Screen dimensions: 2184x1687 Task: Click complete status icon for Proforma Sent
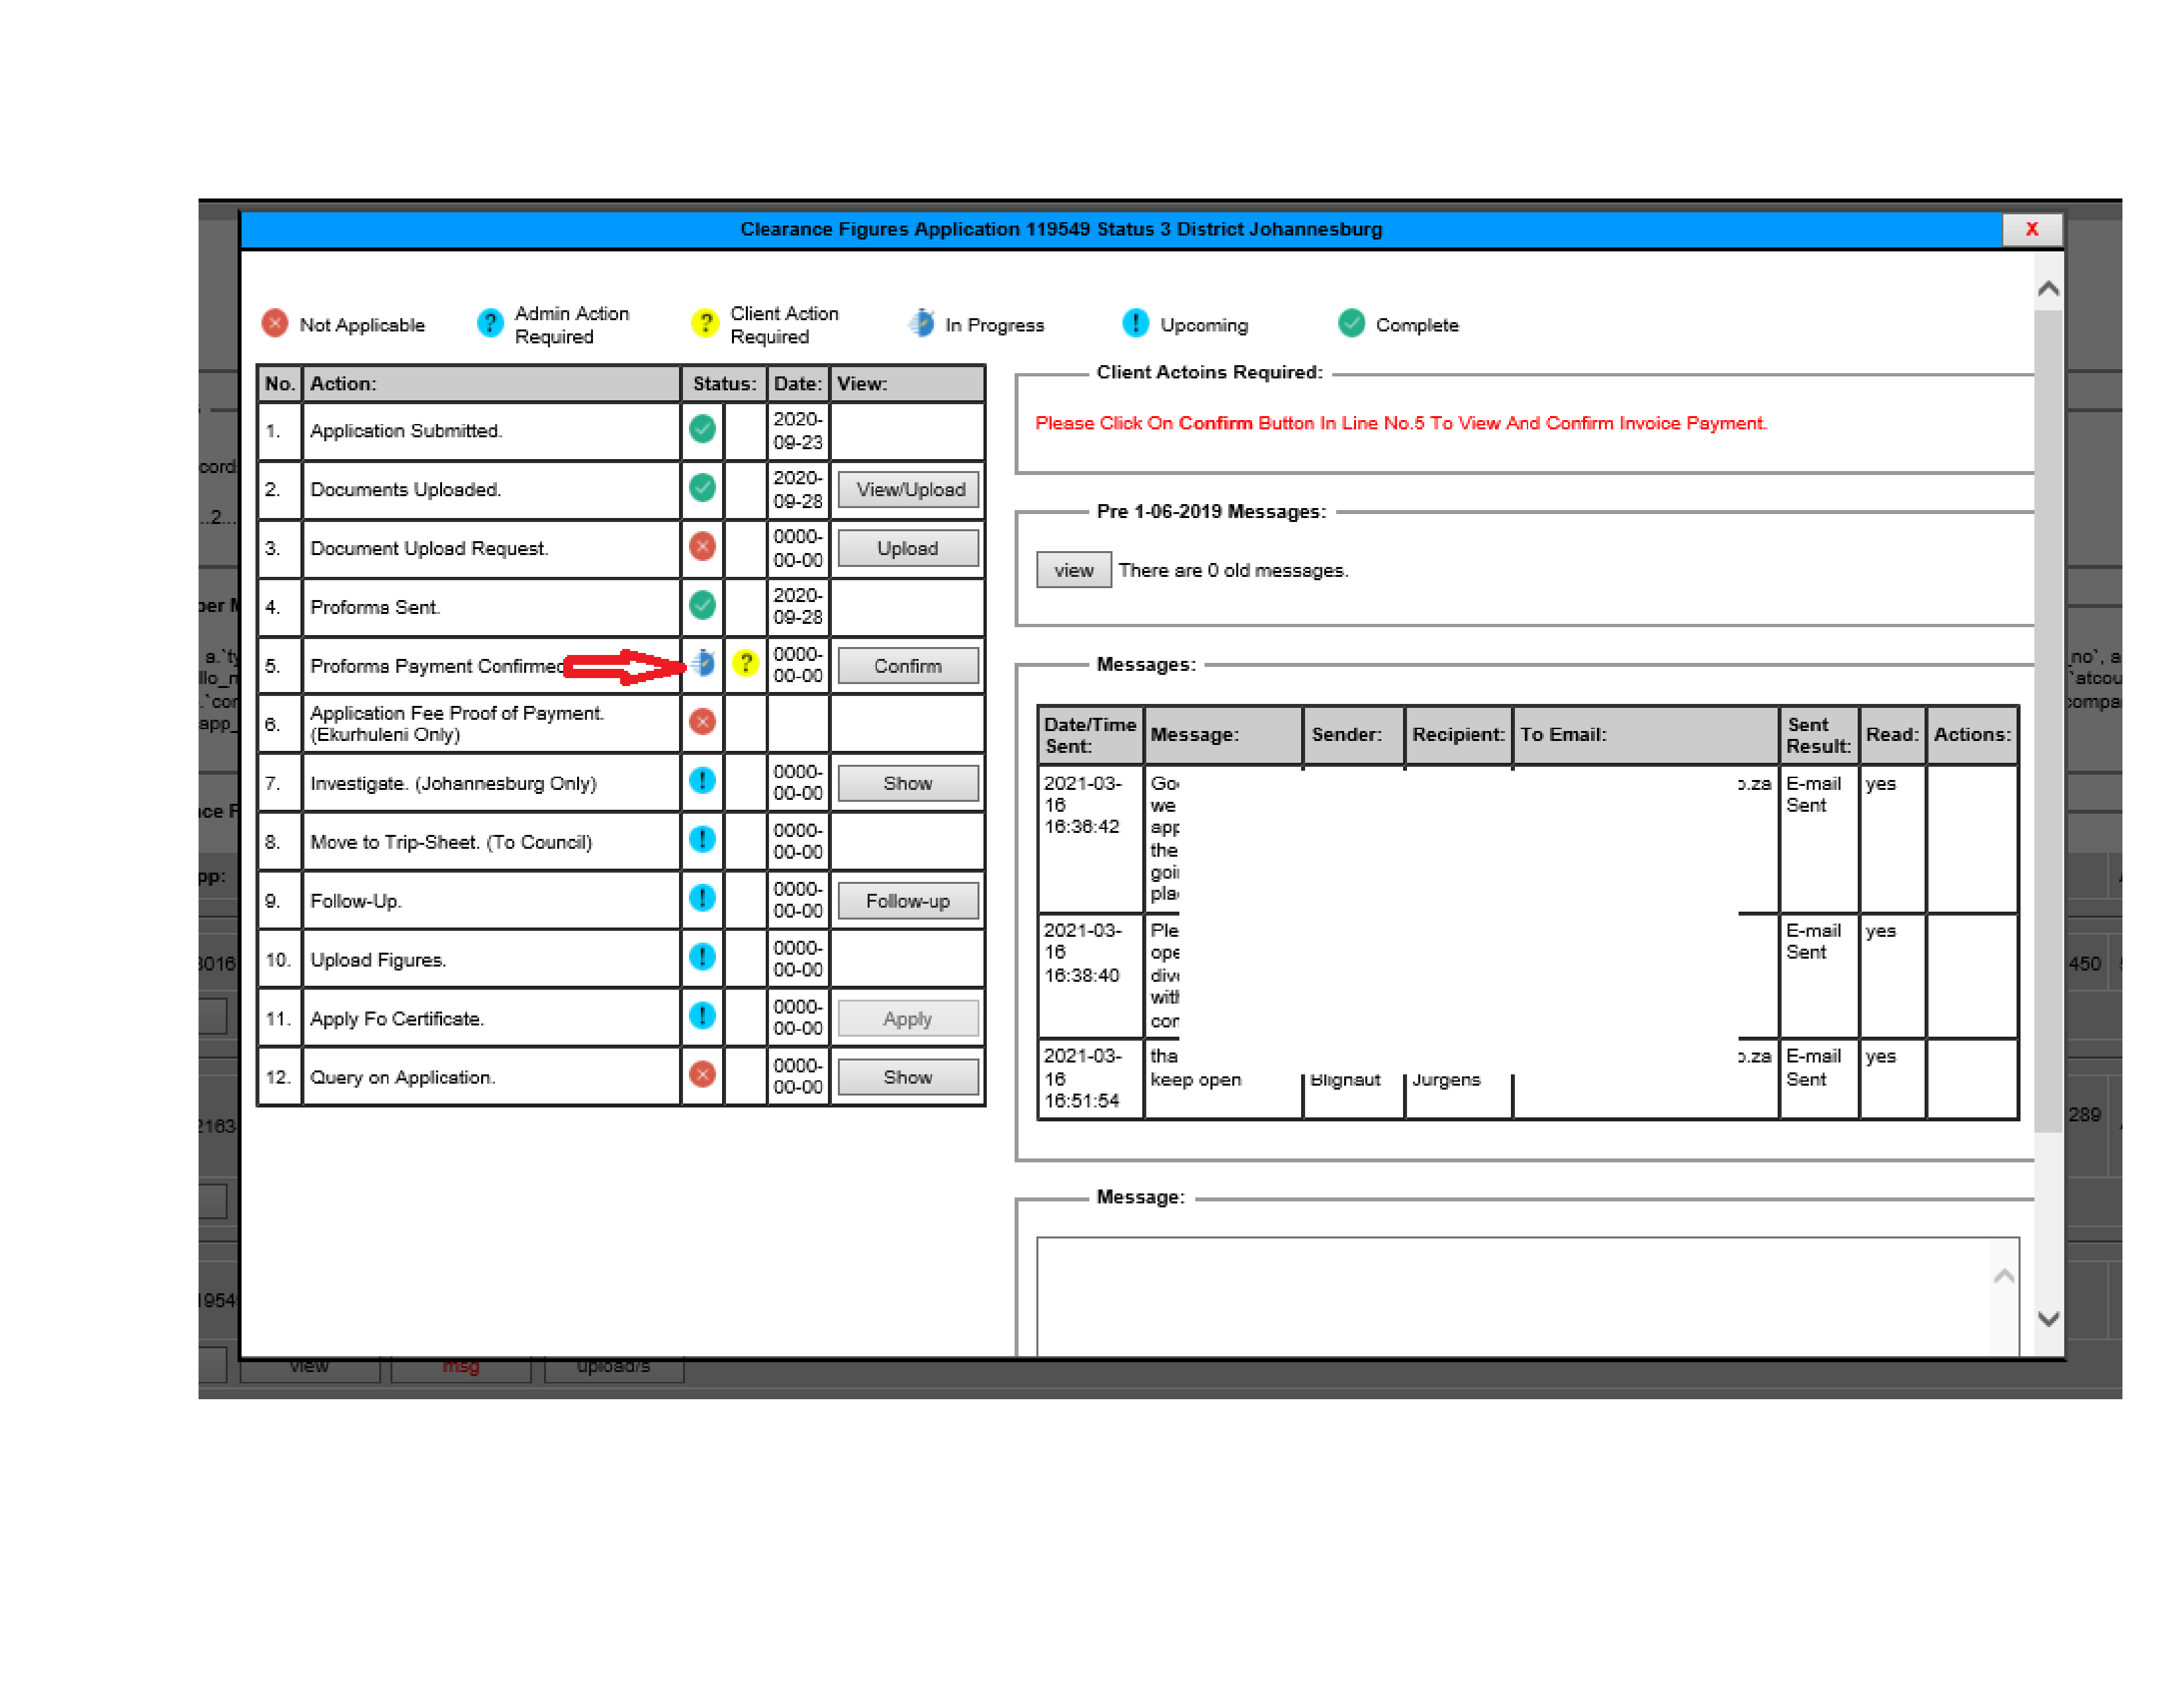702,605
